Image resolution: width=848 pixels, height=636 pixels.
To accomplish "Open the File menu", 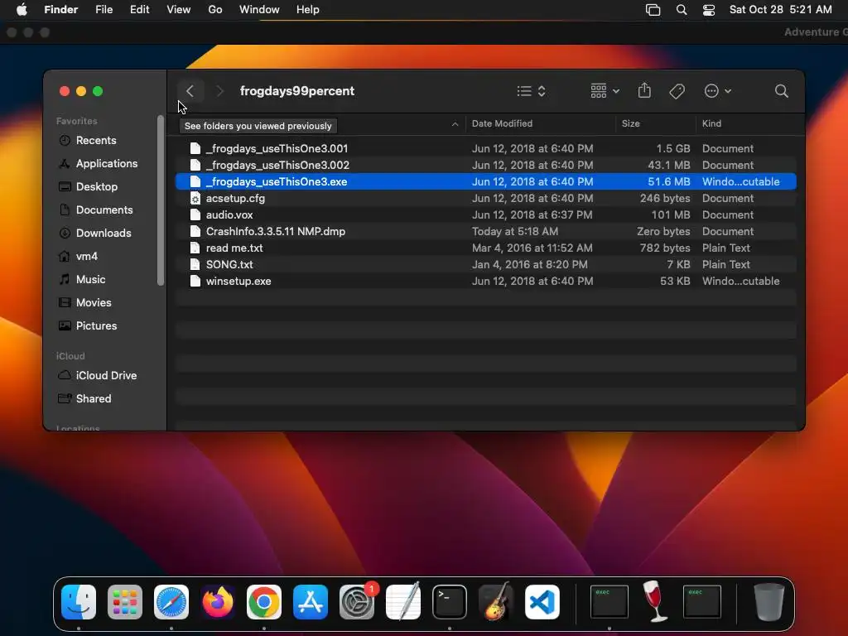I will point(104,10).
